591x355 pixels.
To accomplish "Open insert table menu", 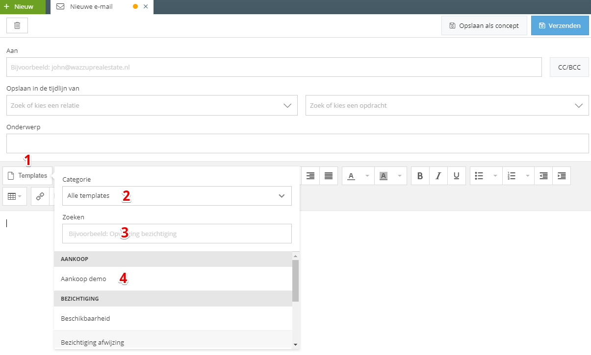I will (x=15, y=196).
